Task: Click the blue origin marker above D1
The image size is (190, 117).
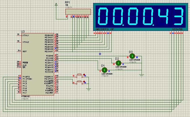Action: [100, 54]
